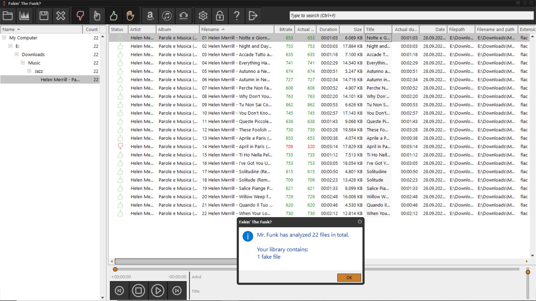
Task: Collapse the Downloads tree node
Action: click(x=16, y=54)
